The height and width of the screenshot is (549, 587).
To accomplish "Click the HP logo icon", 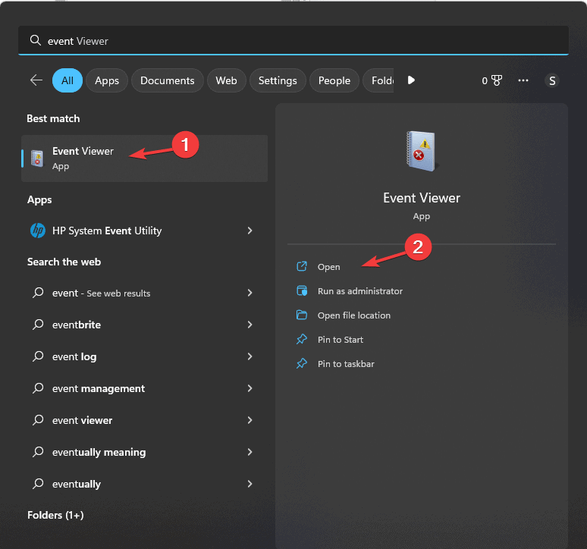I will (38, 231).
